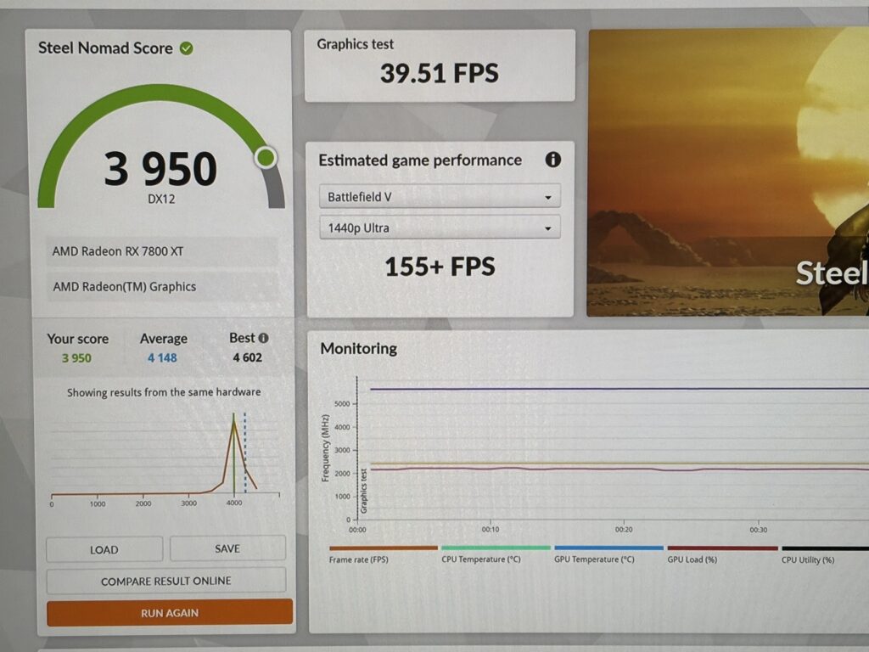Viewport: 869px width, 652px height.
Task: Click info icon next to Estimated game performance
Action: coord(552,160)
